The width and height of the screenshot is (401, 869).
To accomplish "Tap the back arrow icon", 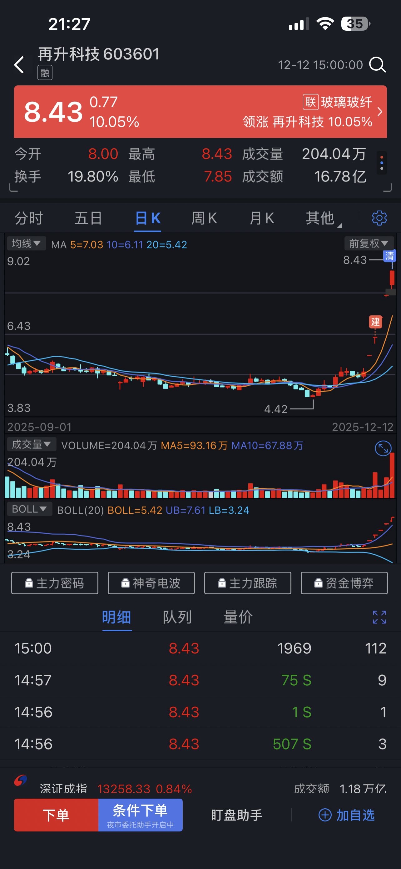I will click(x=19, y=65).
